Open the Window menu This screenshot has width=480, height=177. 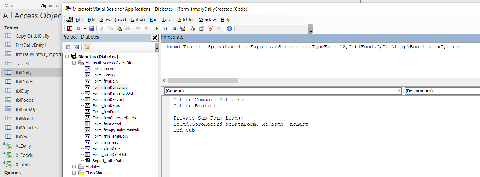(x=207, y=19)
